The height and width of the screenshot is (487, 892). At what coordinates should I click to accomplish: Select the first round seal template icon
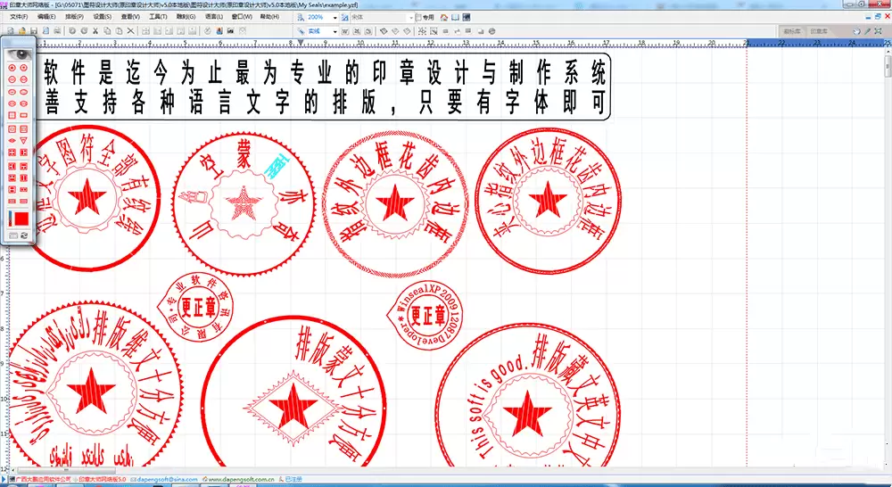pos(12,68)
